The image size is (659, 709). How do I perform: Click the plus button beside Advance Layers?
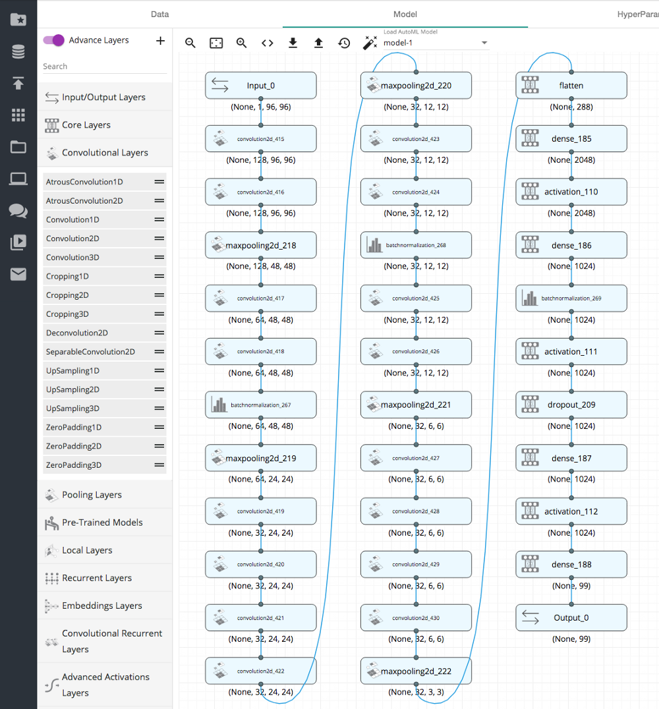tap(160, 41)
